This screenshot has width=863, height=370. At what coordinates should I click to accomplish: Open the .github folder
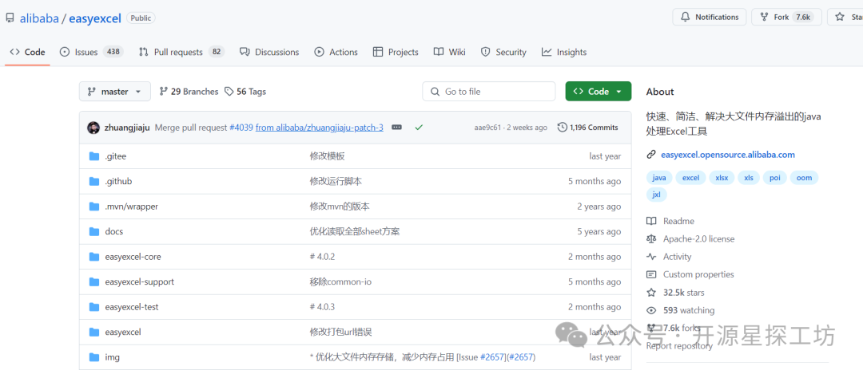click(x=118, y=181)
